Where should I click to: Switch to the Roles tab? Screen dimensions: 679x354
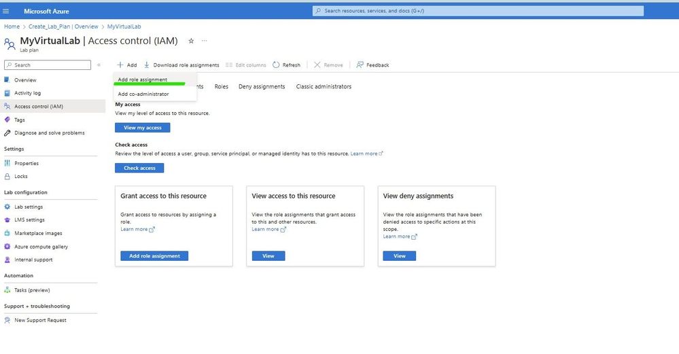[222, 86]
